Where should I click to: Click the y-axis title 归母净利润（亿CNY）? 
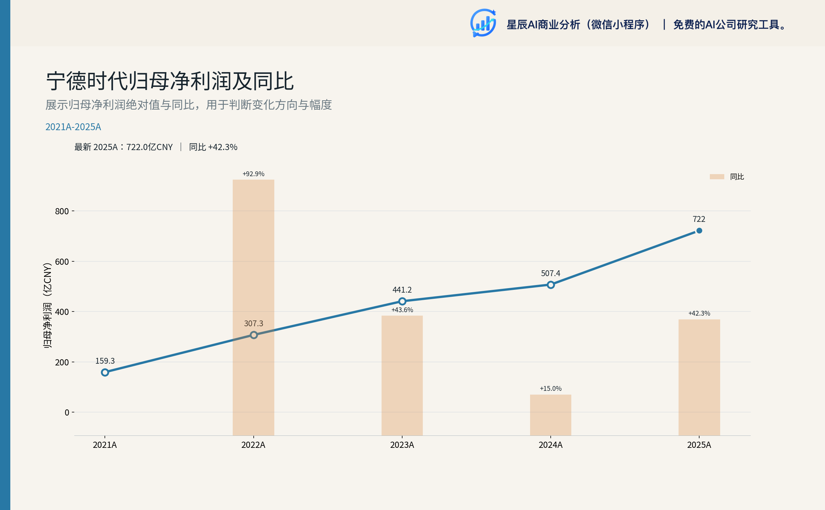pos(47,305)
